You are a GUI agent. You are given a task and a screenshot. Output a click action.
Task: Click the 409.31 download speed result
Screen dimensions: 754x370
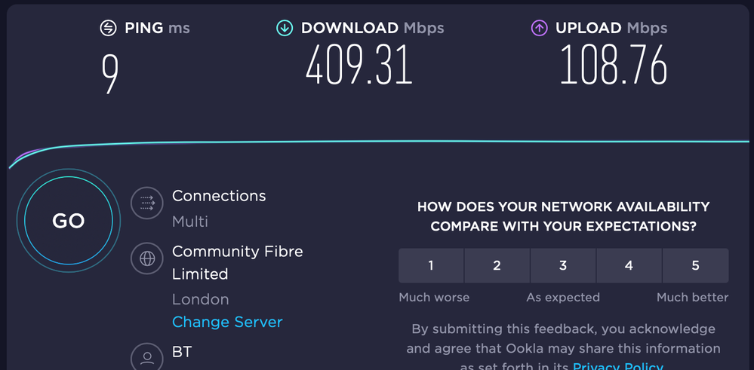coord(359,66)
